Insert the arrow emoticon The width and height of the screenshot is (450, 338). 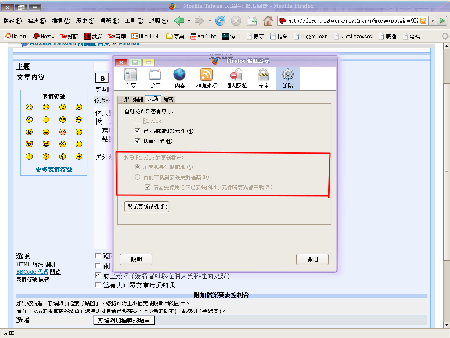pyautogui.click(x=79, y=156)
